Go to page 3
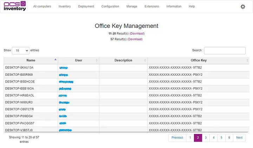The width and height of the screenshot is (253, 148). pos(206,138)
